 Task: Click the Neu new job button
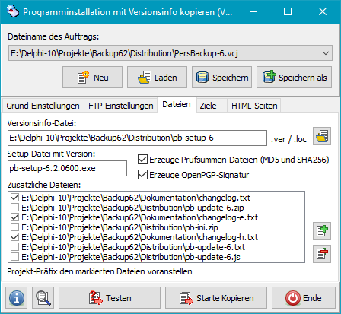click(x=92, y=78)
